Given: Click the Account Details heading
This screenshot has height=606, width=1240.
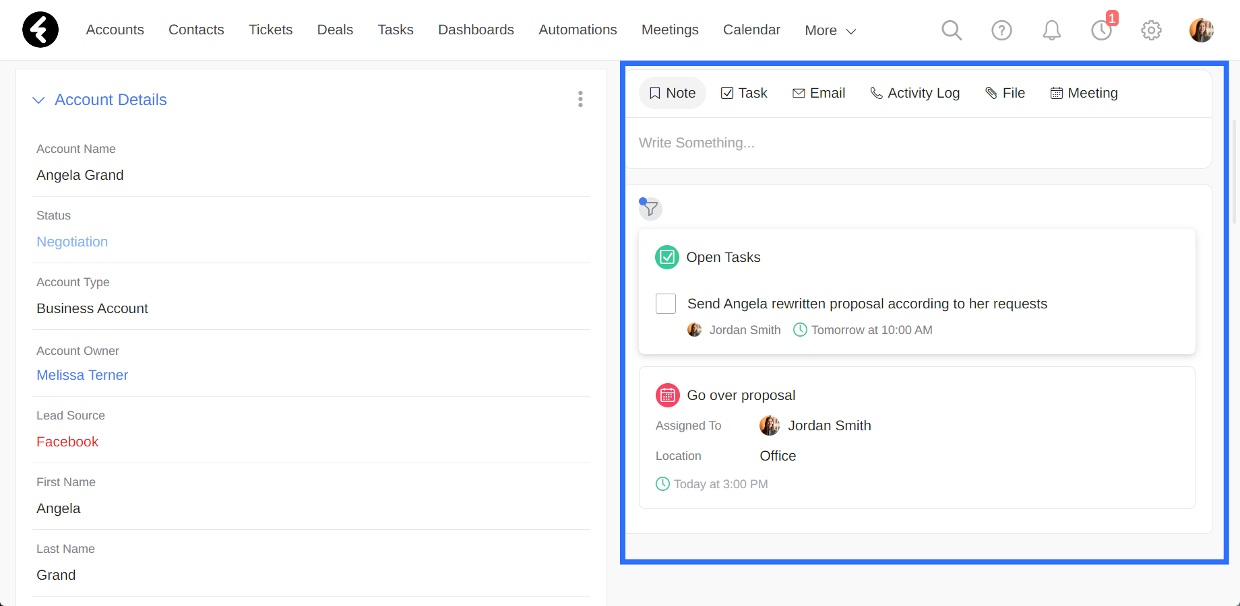Looking at the screenshot, I should pyautogui.click(x=111, y=100).
